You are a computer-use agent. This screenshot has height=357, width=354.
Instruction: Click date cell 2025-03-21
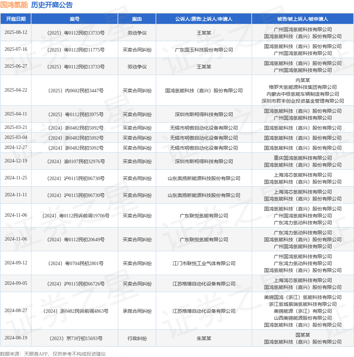tap(16, 127)
